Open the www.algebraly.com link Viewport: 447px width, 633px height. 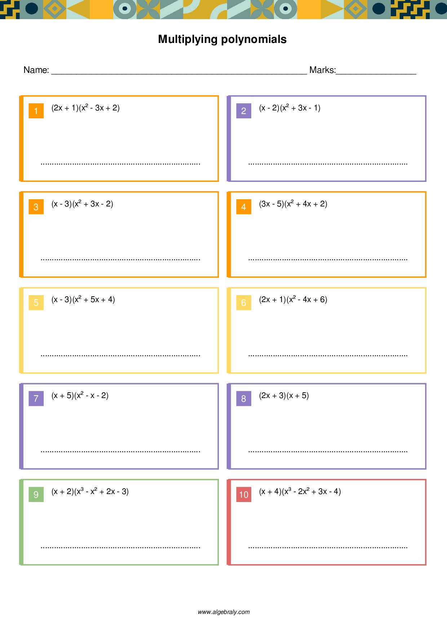[223, 612]
